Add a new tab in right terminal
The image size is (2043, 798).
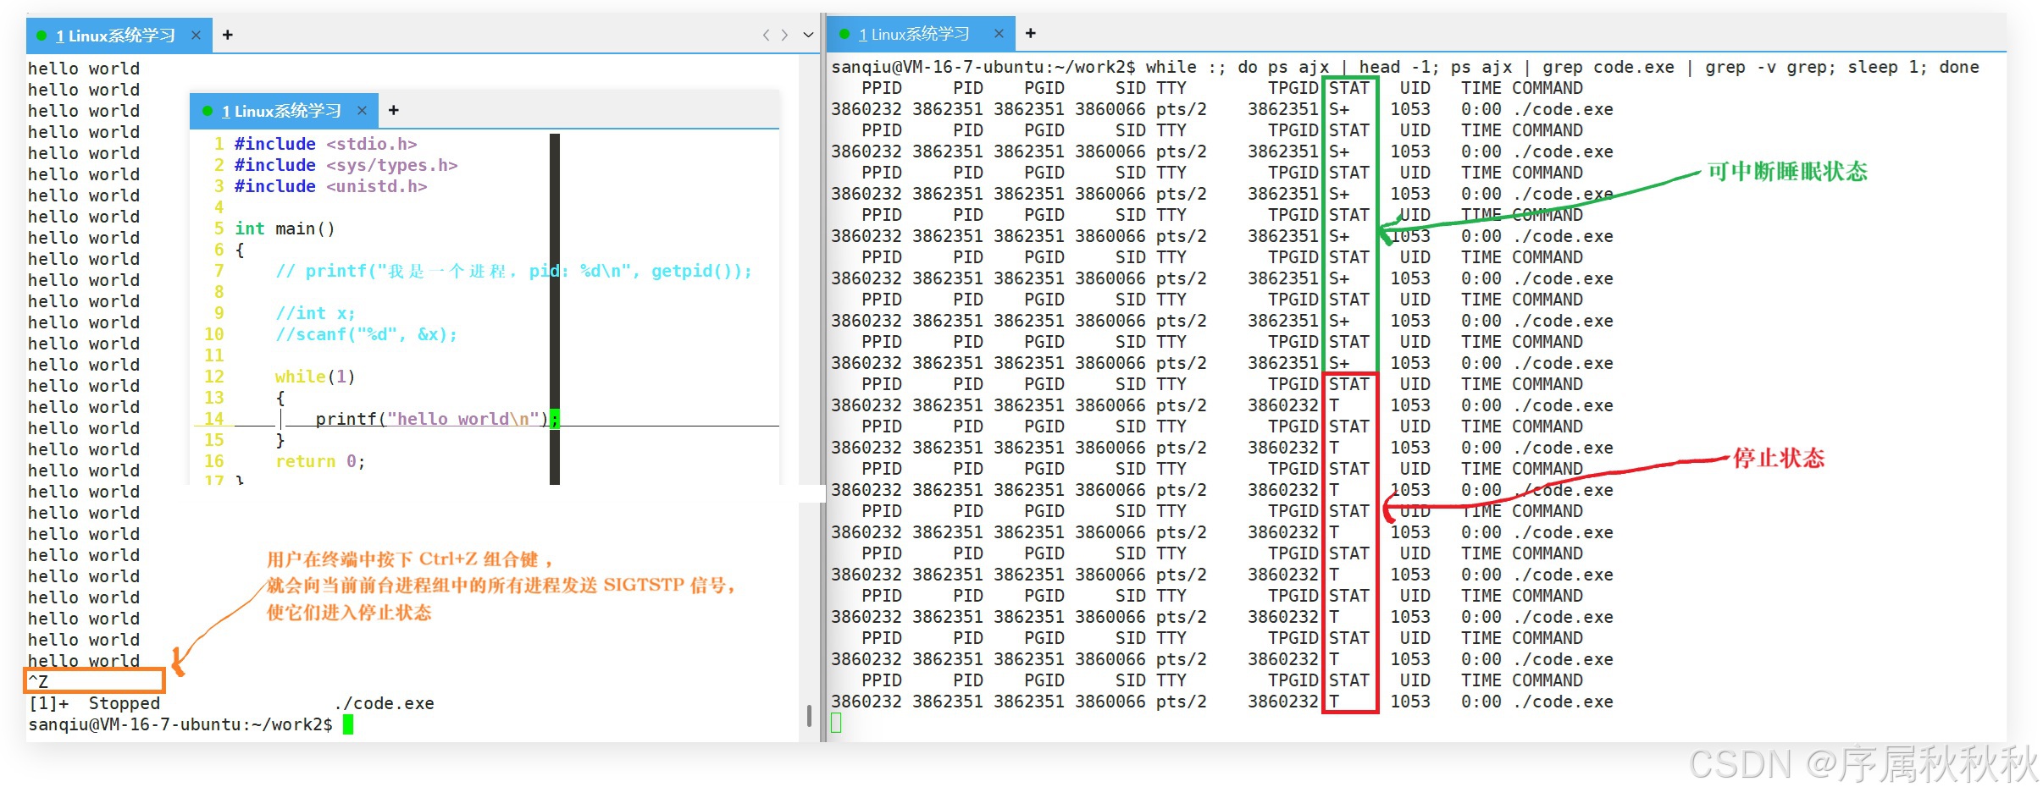(1030, 33)
